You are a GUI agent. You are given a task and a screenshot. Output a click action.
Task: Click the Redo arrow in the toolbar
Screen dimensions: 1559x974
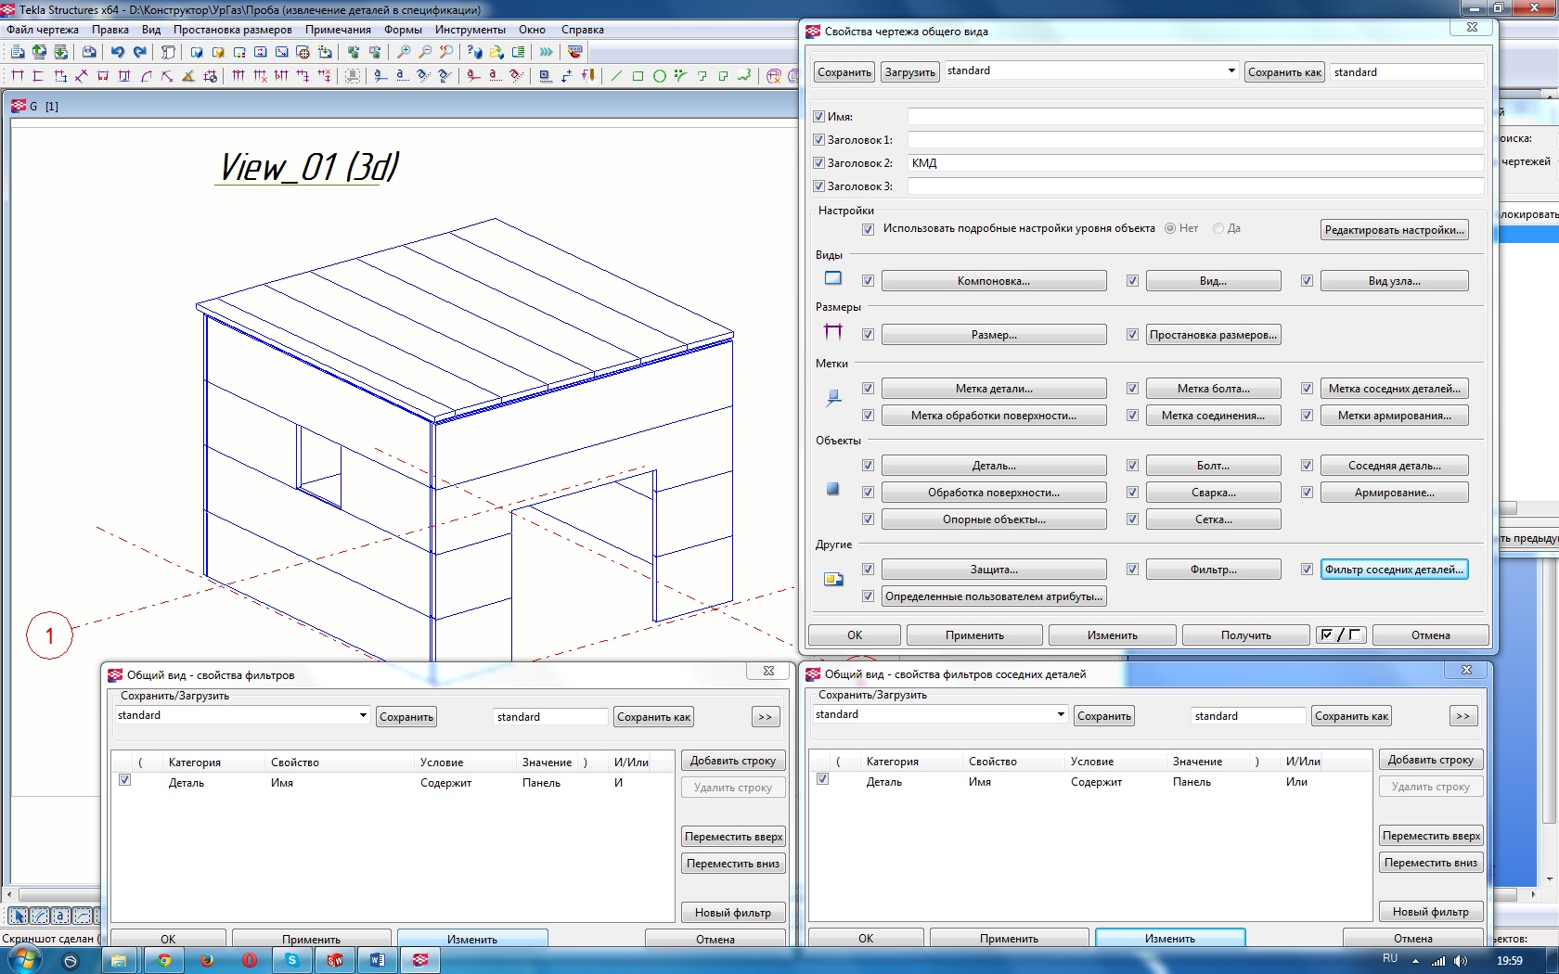click(x=140, y=52)
